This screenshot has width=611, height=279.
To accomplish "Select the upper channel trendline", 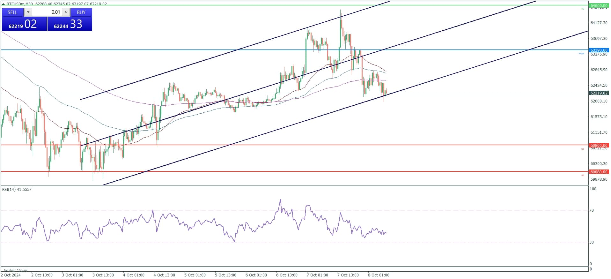I will (x=235, y=50).
